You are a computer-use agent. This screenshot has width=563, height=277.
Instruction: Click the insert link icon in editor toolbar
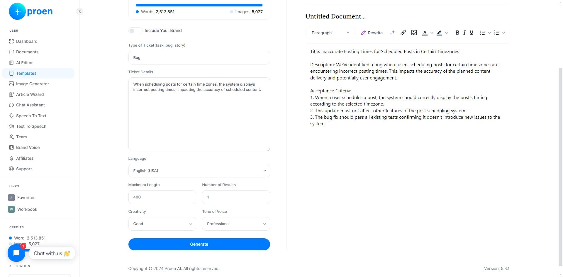(x=403, y=33)
